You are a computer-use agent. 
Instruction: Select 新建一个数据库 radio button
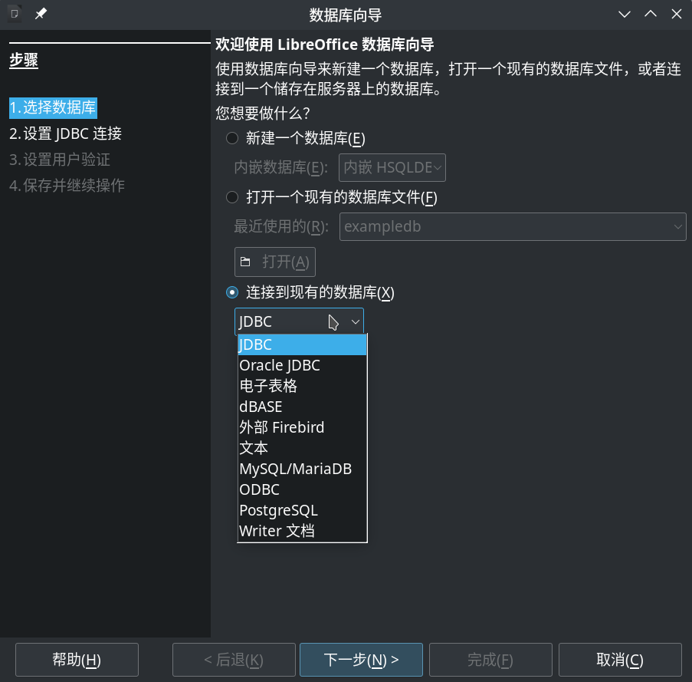click(232, 138)
